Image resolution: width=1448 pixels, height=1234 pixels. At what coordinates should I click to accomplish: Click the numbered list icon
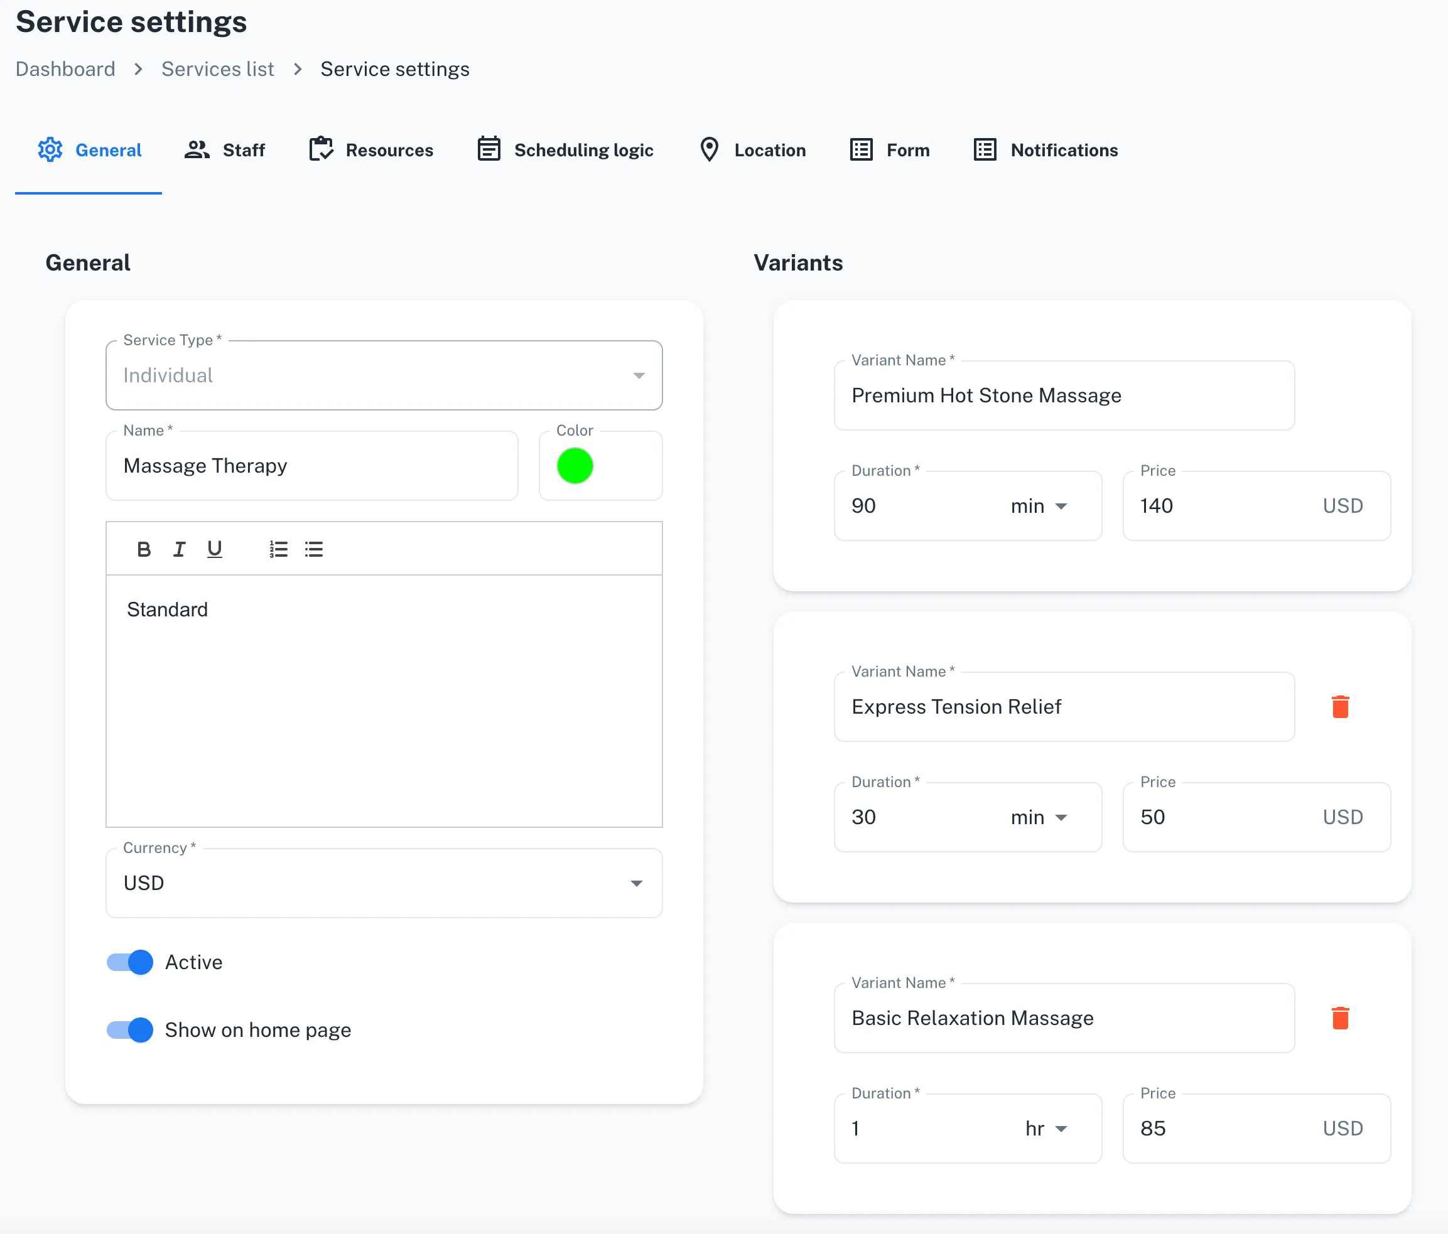pos(278,549)
